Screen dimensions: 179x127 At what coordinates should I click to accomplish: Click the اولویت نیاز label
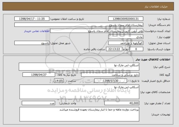(163, 37)
